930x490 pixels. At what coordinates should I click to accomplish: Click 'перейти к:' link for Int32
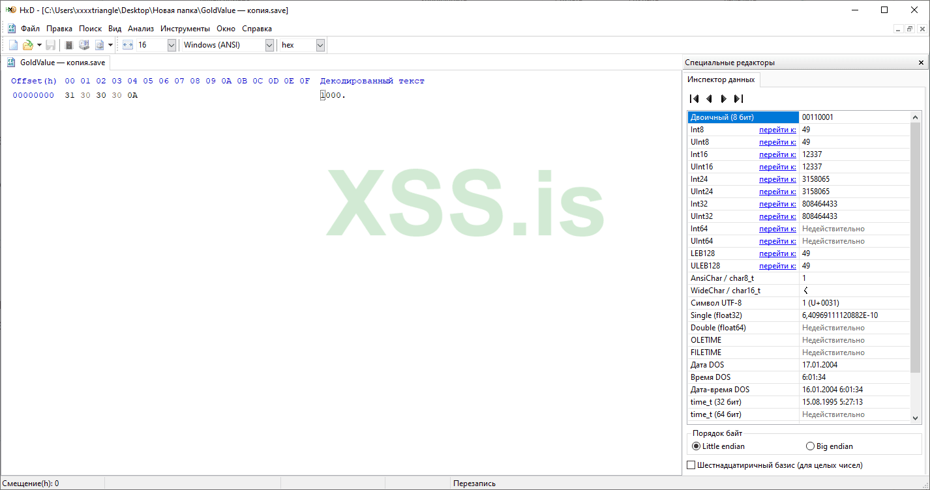tap(777, 204)
